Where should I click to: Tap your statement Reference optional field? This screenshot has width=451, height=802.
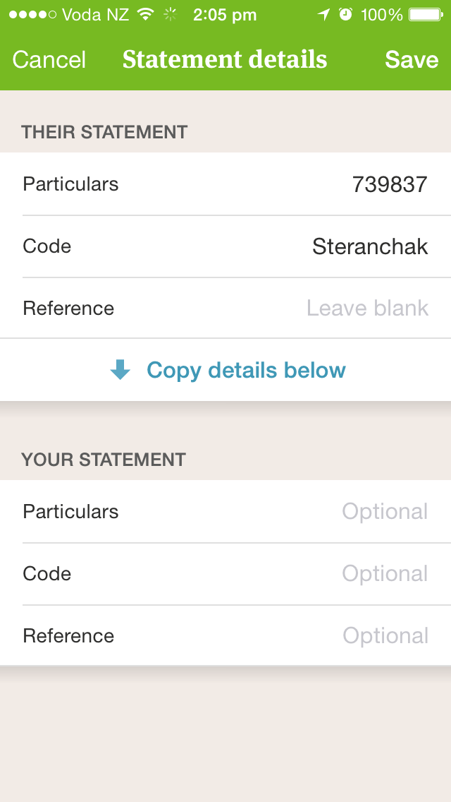(225, 636)
